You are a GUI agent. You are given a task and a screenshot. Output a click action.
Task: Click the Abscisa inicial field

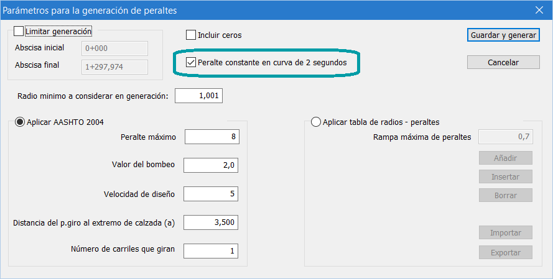coord(114,48)
